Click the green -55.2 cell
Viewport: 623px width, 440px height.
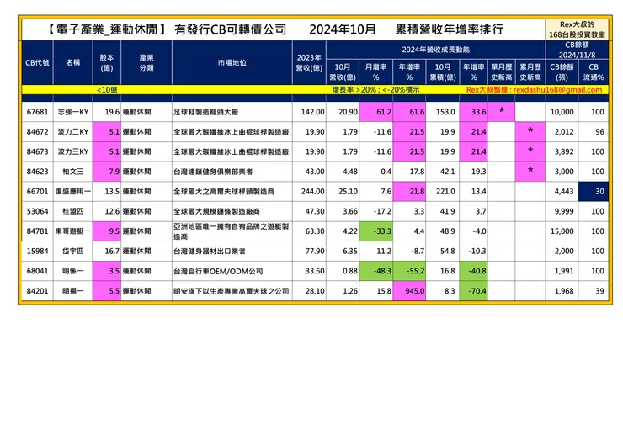pyautogui.click(x=409, y=271)
